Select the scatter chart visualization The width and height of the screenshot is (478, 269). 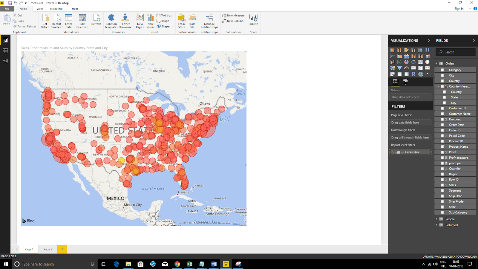tap(399, 62)
